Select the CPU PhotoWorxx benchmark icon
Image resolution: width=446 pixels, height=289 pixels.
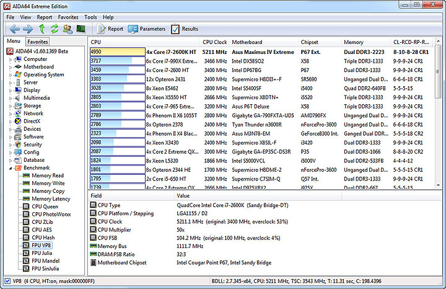click(x=26, y=214)
